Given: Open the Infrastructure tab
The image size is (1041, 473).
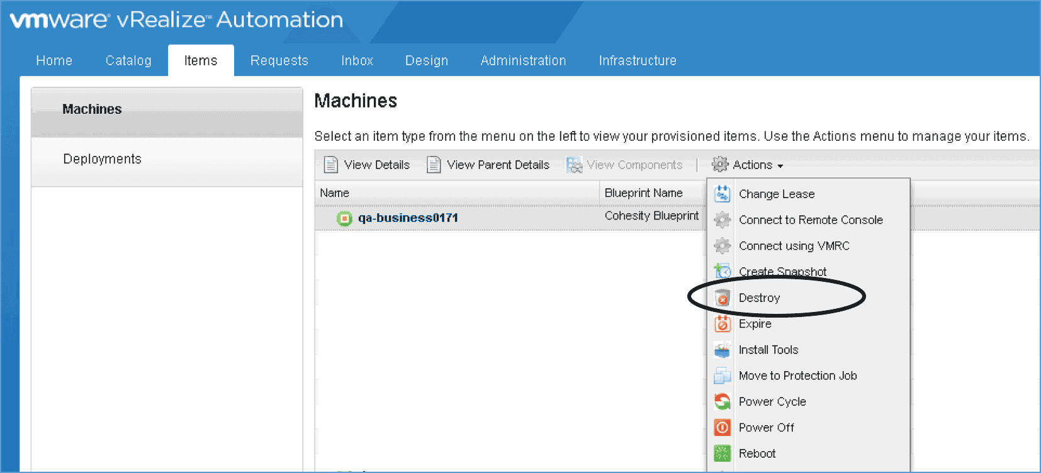Looking at the screenshot, I should pyautogui.click(x=638, y=60).
